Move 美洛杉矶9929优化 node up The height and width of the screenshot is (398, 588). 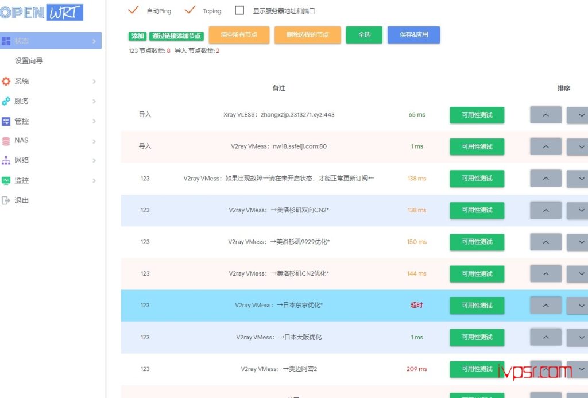click(x=546, y=242)
